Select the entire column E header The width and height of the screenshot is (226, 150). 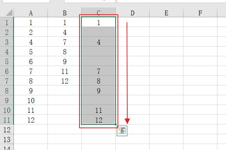[166, 13]
